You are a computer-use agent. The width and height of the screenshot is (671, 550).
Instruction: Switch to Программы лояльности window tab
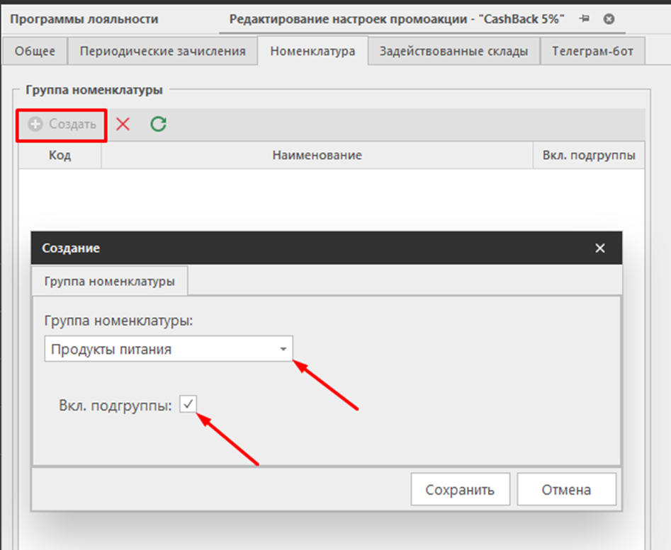click(x=84, y=19)
